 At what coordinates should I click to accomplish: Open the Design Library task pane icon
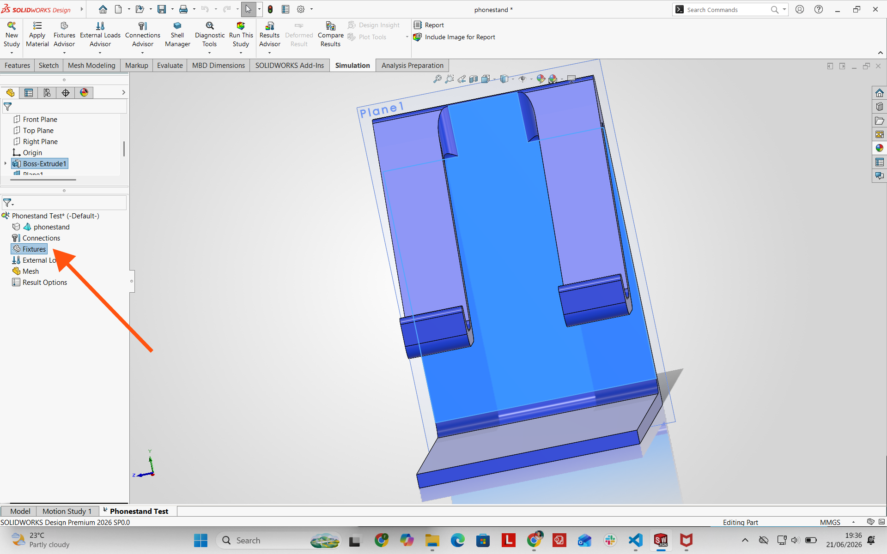coord(879,107)
